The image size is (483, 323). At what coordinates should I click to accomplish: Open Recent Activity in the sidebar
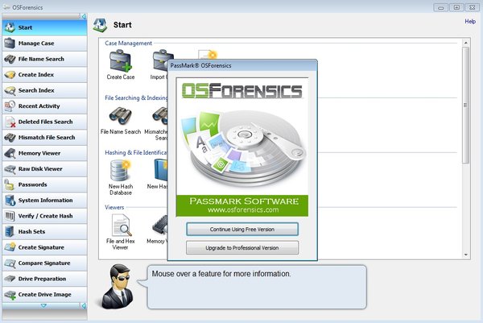tap(44, 106)
